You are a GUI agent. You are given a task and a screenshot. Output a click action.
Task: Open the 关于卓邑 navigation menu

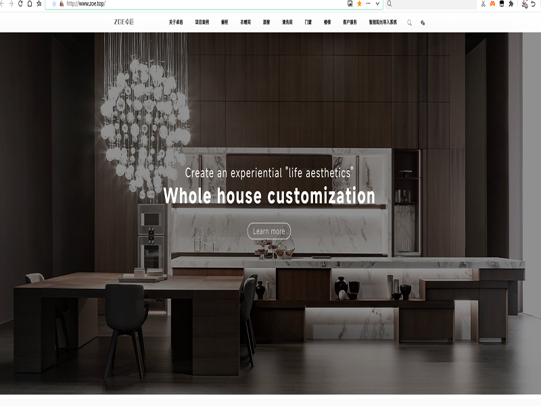(x=176, y=22)
